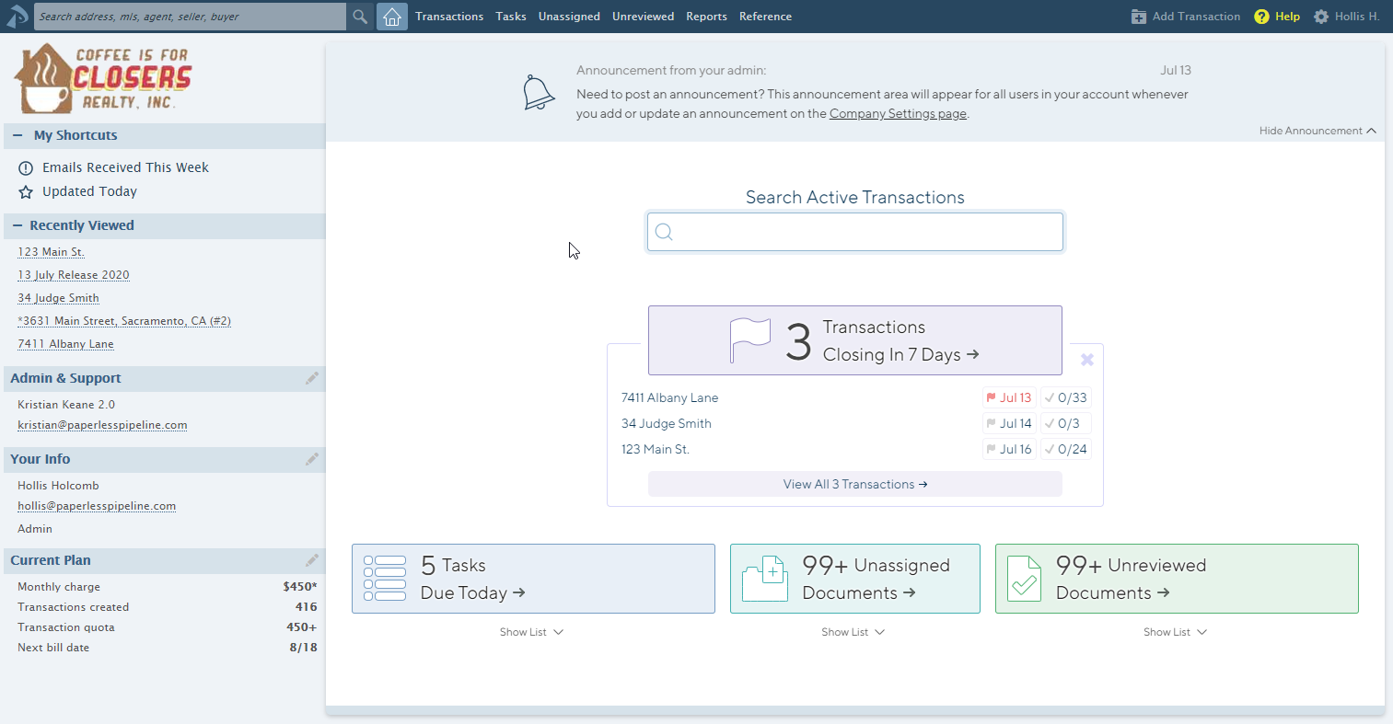Edit Current Plan with pencil icon
The height and width of the screenshot is (724, 1393).
pos(312,560)
